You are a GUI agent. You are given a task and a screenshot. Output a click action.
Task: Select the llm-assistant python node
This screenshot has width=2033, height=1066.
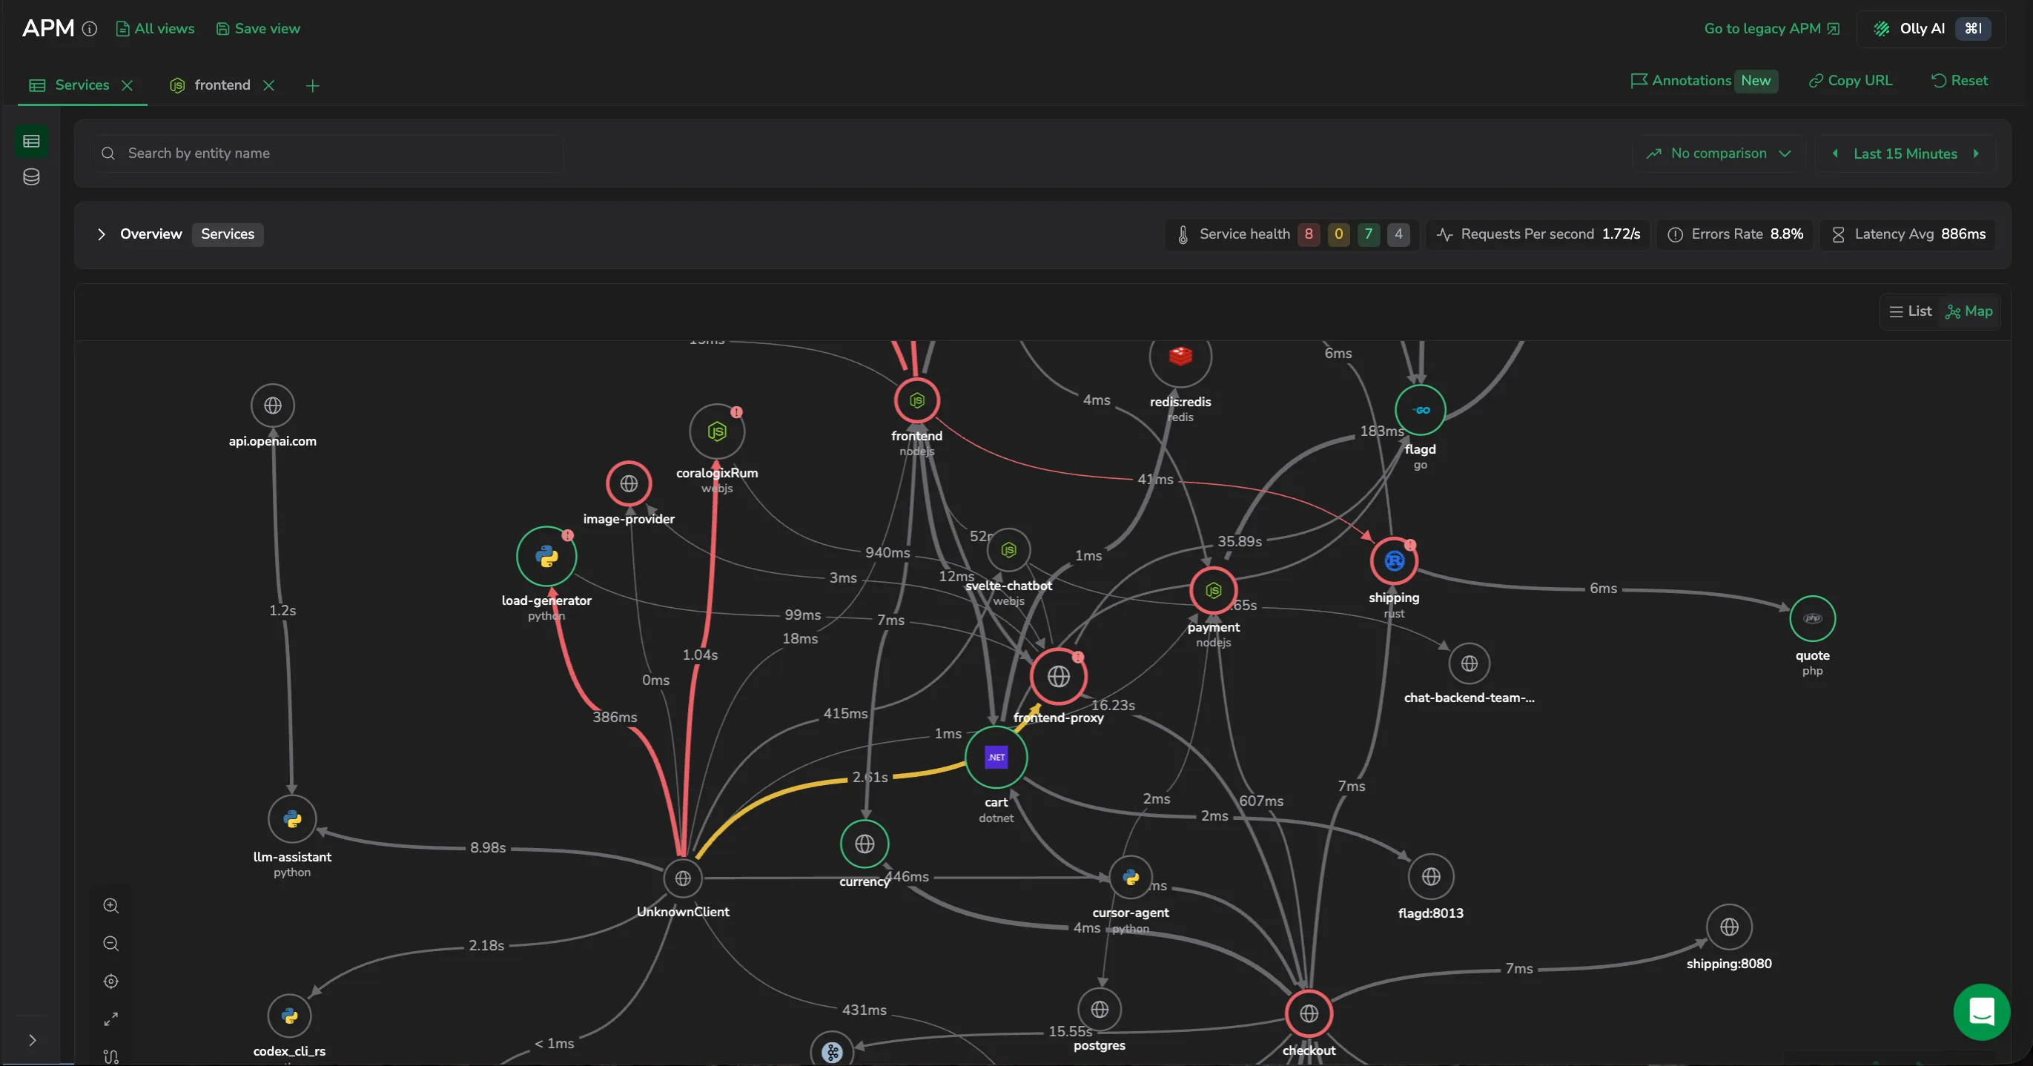292,820
